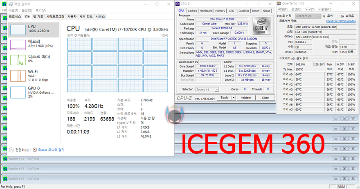Viewport: 360px width, 189px height.
Task: Select the 디스크 0(C:) disk item
Action: (34, 59)
